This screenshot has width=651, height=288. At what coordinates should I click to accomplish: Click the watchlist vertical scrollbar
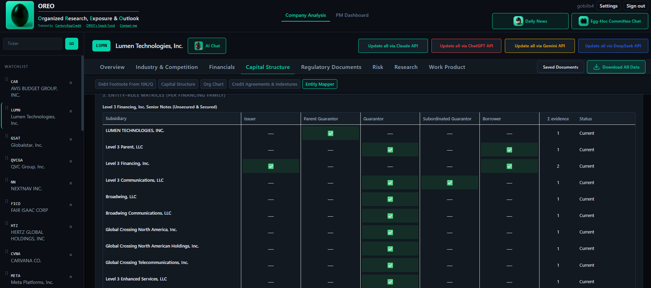[82, 93]
